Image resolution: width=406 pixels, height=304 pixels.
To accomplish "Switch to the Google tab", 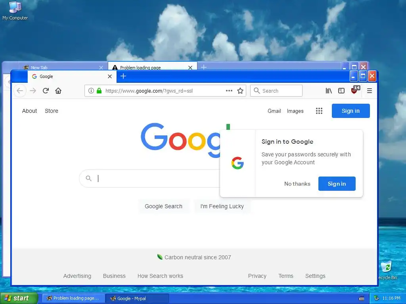I will point(69,76).
